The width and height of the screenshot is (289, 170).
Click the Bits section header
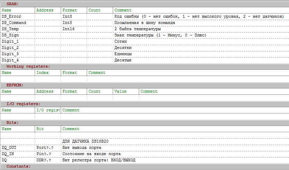12,122
